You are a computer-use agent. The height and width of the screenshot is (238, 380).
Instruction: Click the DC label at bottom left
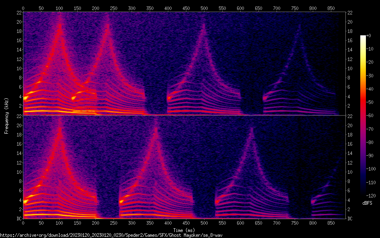click(x=18, y=219)
